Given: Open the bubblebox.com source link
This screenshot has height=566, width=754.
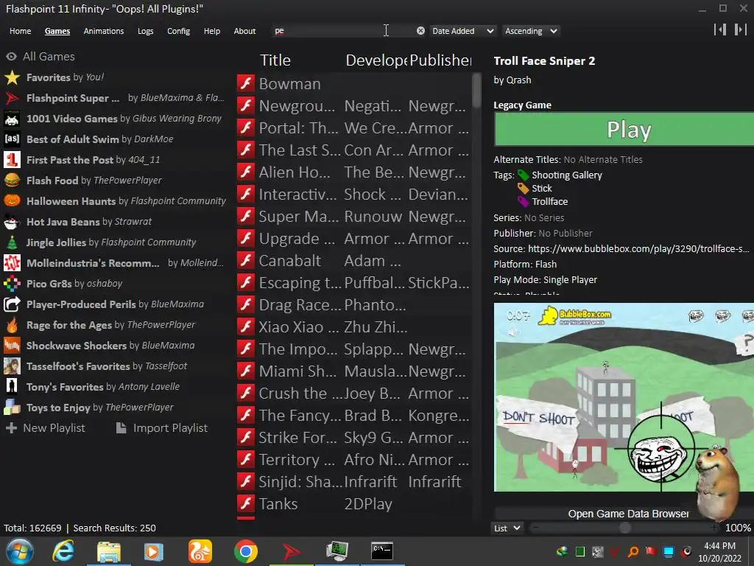Looking at the screenshot, I should pyautogui.click(x=638, y=249).
